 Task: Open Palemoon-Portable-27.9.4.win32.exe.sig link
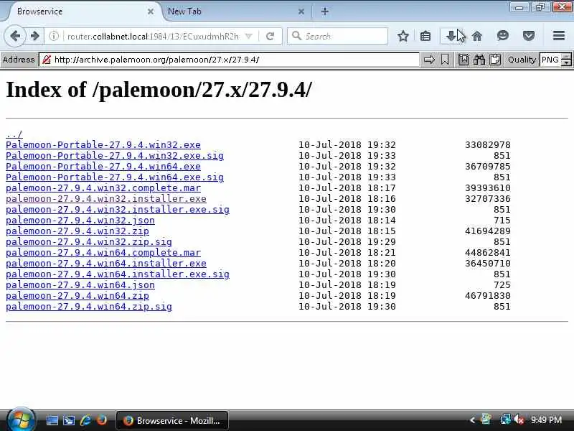pyautogui.click(x=115, y=155)
